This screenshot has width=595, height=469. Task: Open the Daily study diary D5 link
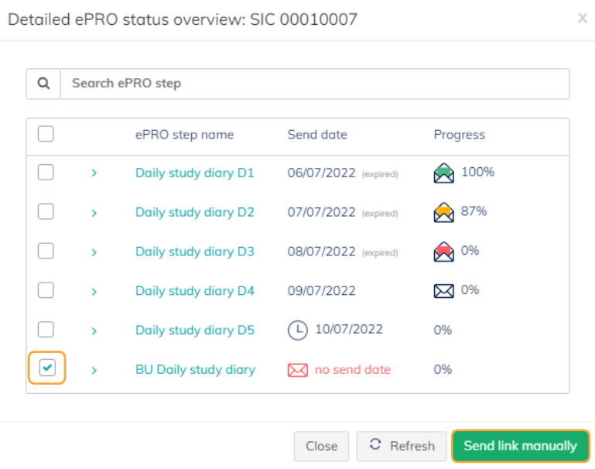click(x=194, y=330)
